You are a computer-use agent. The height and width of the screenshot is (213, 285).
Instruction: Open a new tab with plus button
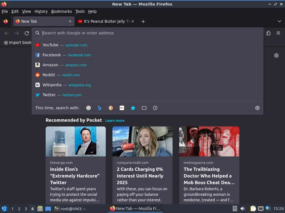(x=143, y=22)
